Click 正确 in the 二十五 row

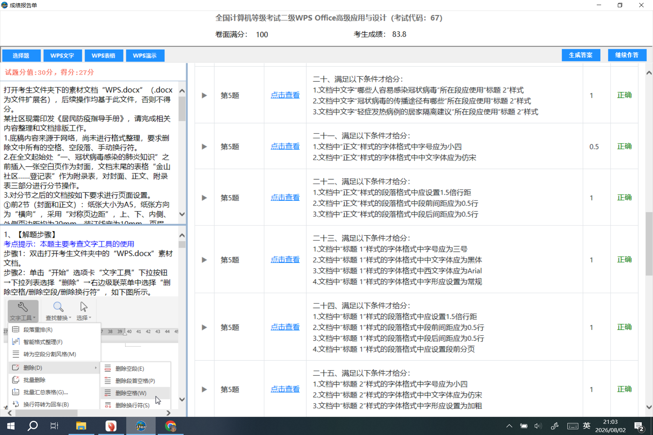click(624, 389)
